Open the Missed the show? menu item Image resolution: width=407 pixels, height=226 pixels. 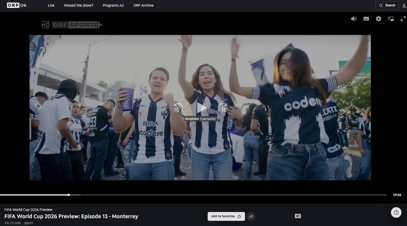79,5
